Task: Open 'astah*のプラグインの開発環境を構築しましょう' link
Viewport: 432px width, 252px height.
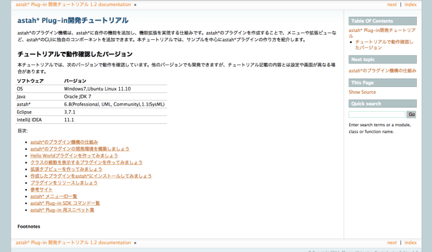Action: [80, 149]
